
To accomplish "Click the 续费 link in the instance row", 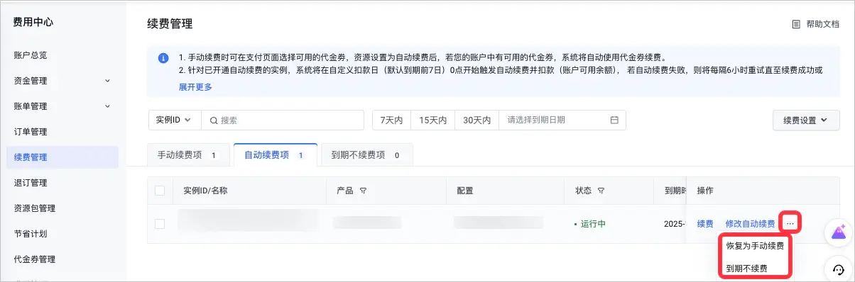I will point(705,224).
